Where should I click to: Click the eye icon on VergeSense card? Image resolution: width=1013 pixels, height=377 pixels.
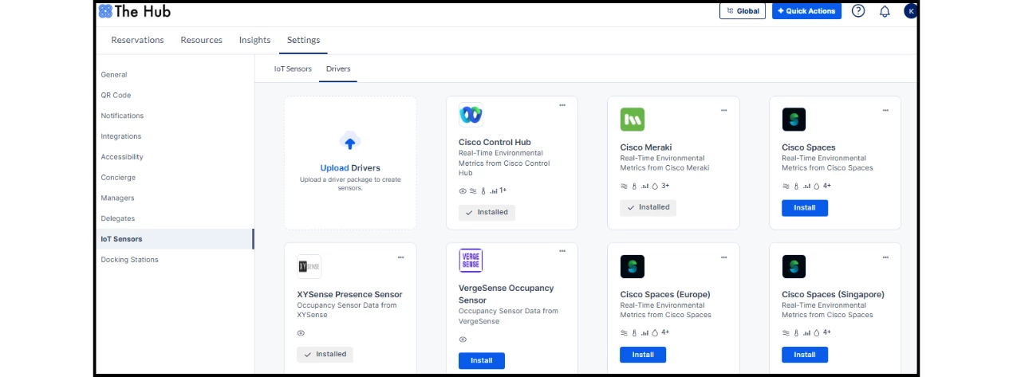[x=463, y=340]
